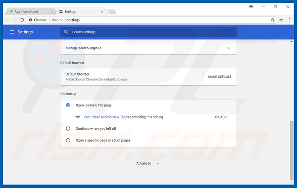This screenshot has height=188, width=297.
Task: Close the Settings tab
Action: coord(102,12)
